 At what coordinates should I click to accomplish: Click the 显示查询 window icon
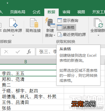tap(60, 20)
